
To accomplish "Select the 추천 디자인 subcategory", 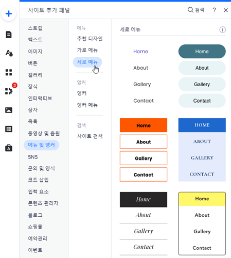I will [x=90, y=39].
